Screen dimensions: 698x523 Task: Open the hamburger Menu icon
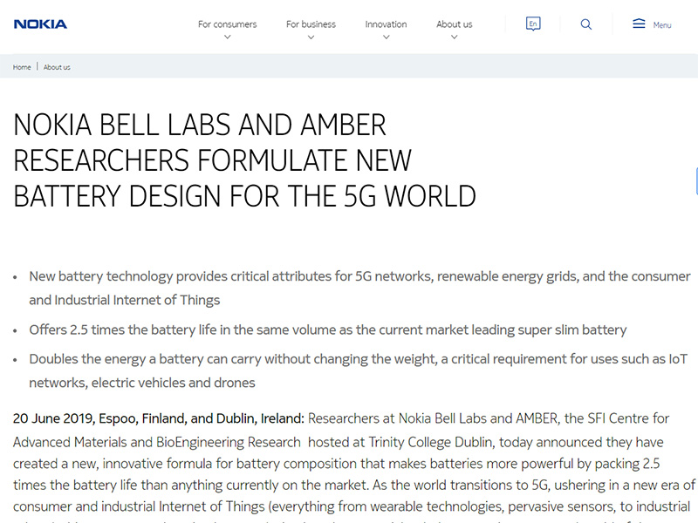pyautogui.click(x=640, y=24)
